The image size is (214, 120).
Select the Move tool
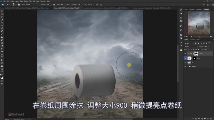(2, 11)
